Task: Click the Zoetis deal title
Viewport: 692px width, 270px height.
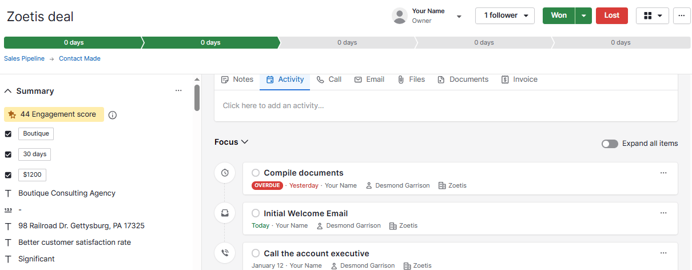Action: point(40,17)
